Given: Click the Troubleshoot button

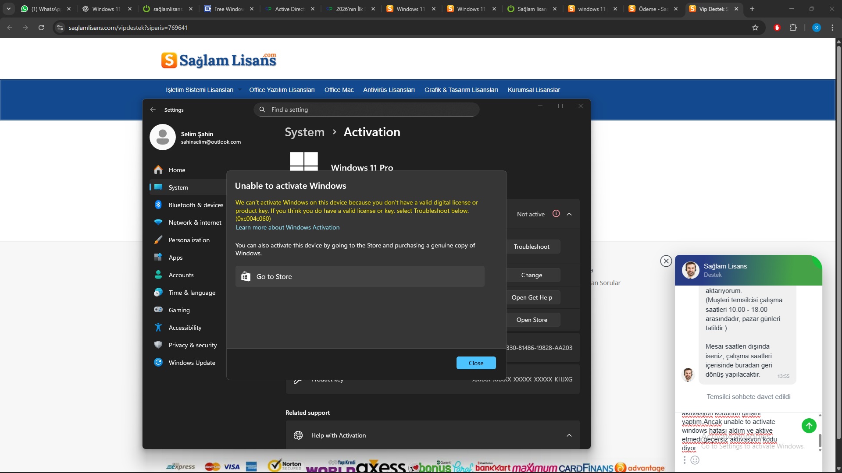Looking at the screenshot, I should (x=532, y=247).
